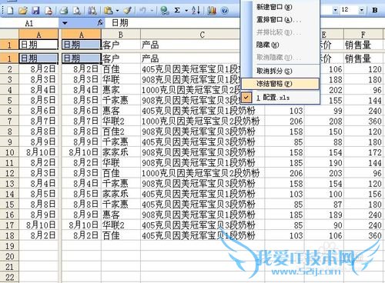Click customer cell 惠客 in row 16
Image resolution: width=385 pixels, height=283 pixels.
click(x=121, y=215)
